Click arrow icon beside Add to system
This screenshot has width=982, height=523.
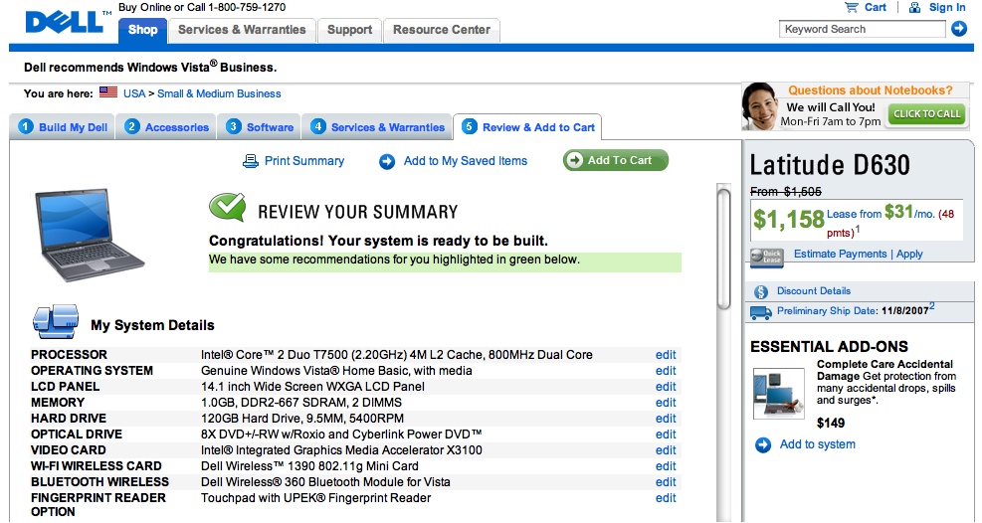pyautogui.click(x=763, y=444)
